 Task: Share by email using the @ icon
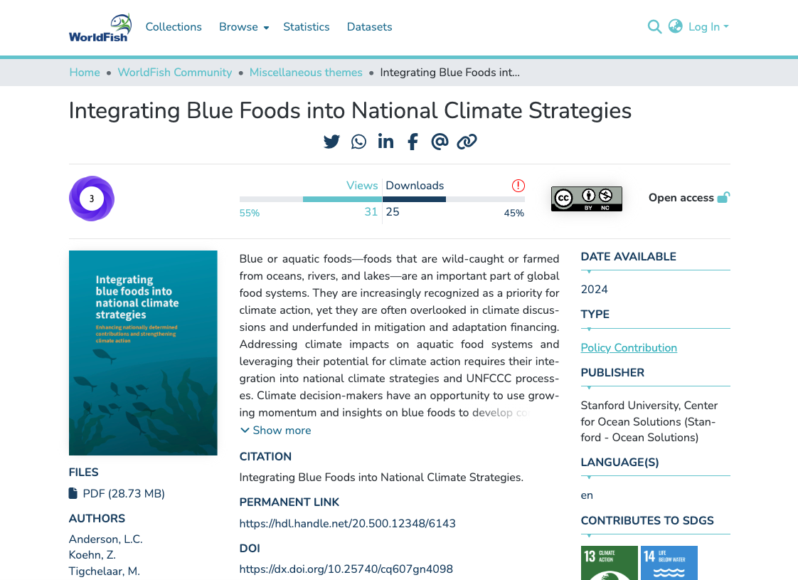point(440,142)
